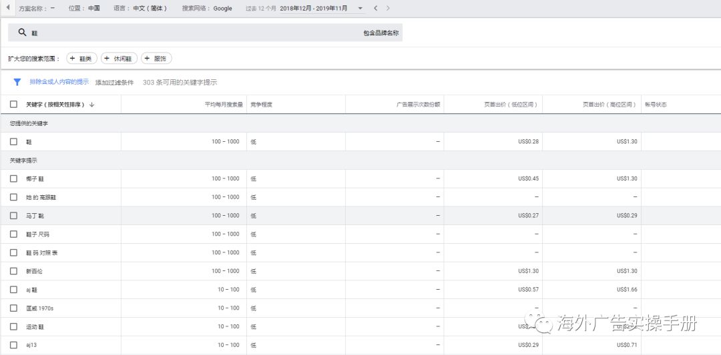The image size is (721, 355).
Task: Check the box for keyword 鞋
Action: 14,142
